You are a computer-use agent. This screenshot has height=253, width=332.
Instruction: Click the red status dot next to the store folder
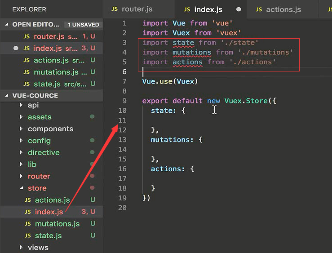[92, 188]
